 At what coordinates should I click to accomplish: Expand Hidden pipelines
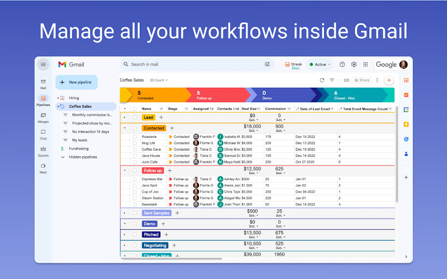pos(63,157)
